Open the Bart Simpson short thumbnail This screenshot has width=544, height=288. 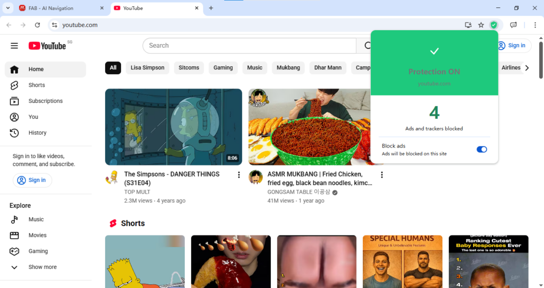click(145, 261)
